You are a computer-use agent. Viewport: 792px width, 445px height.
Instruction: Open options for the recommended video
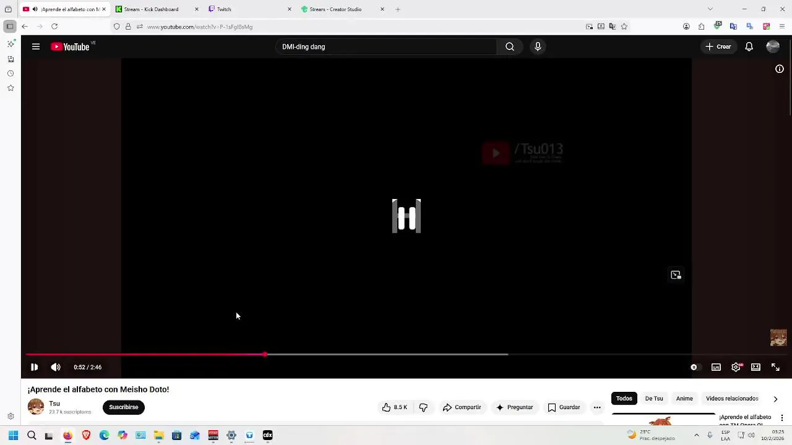click(782, 418)
